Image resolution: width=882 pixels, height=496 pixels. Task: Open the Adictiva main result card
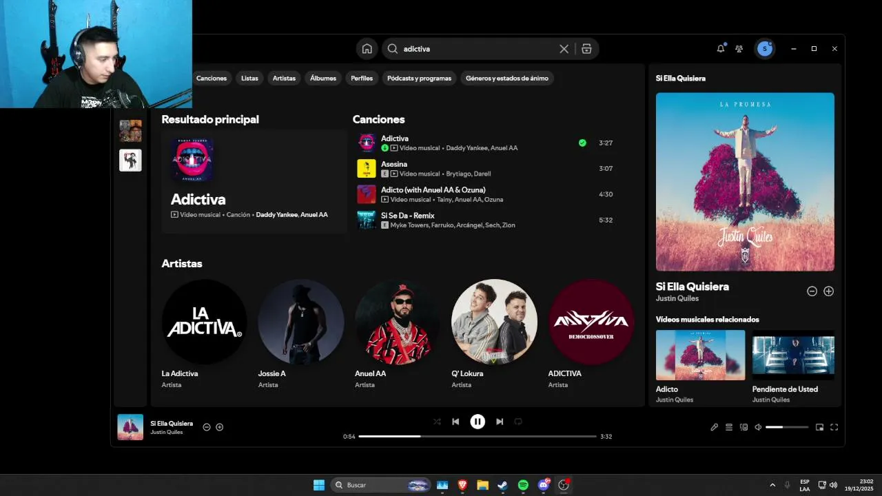(254, 182)
